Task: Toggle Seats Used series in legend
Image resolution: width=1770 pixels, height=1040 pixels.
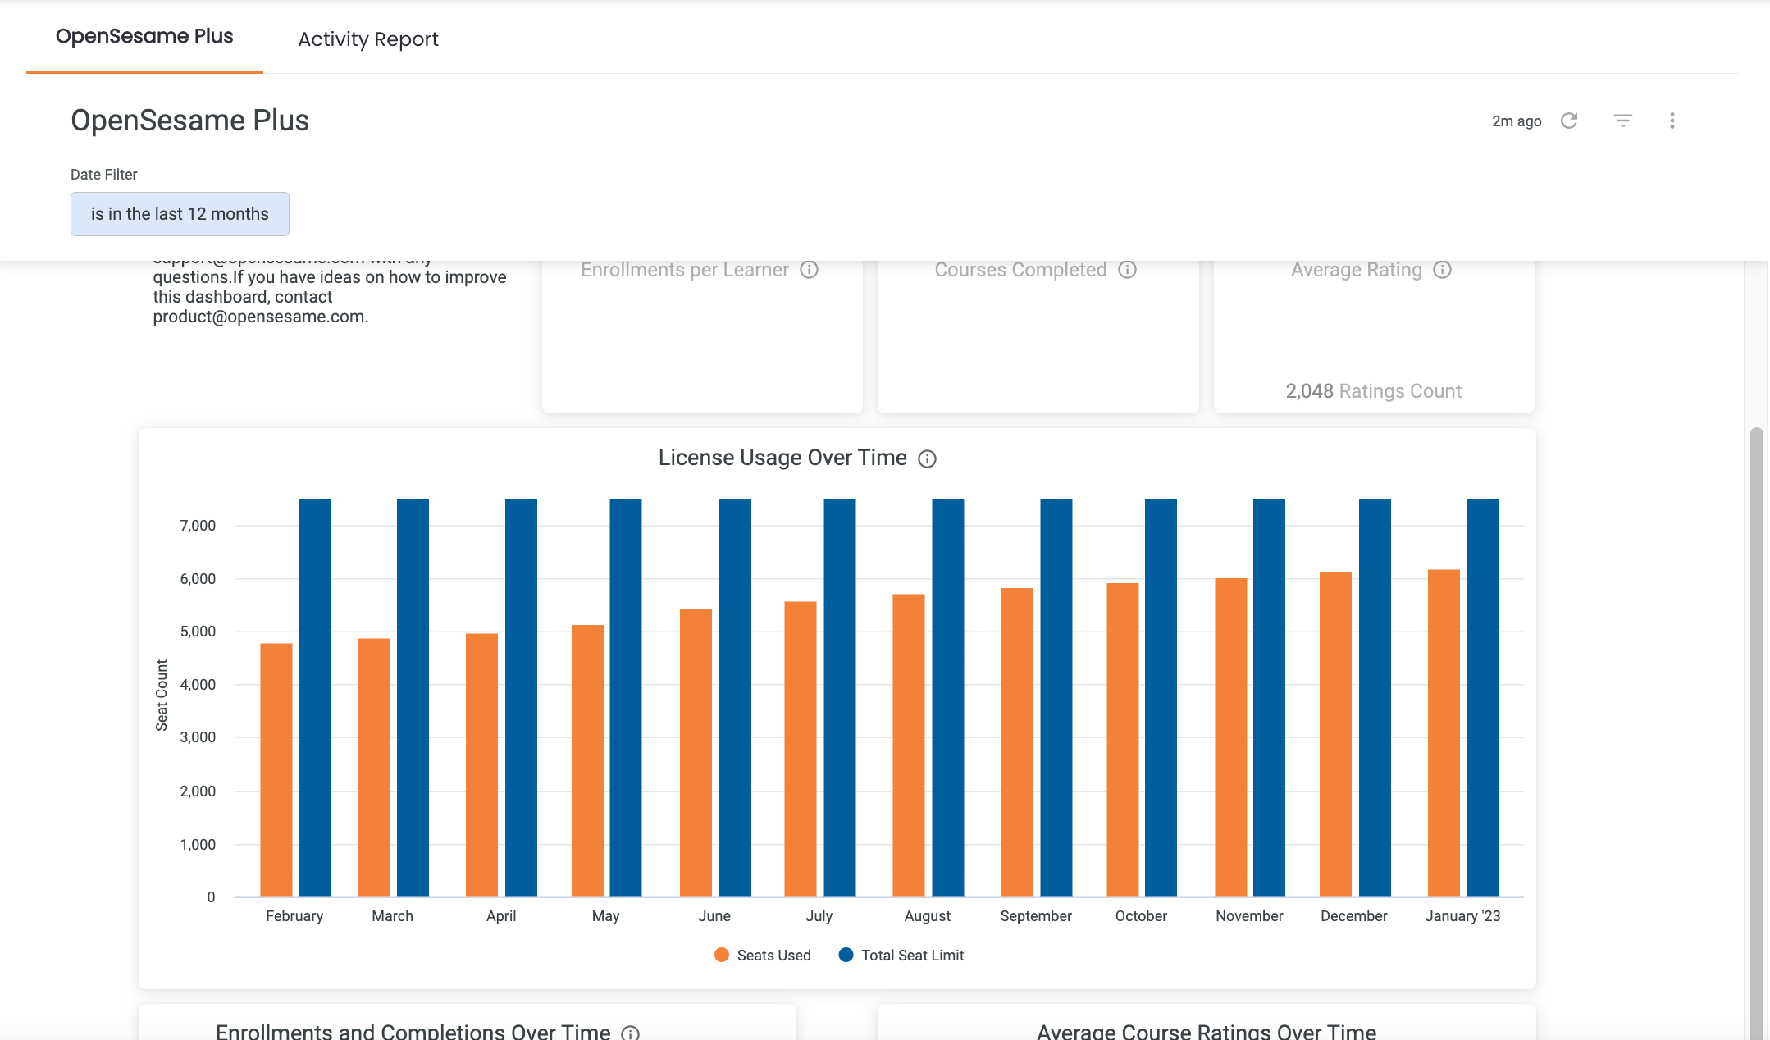Action: 763,956
